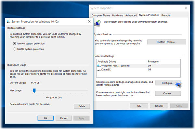Click the Max Usage slider track right end

click(x=87, y=91)
